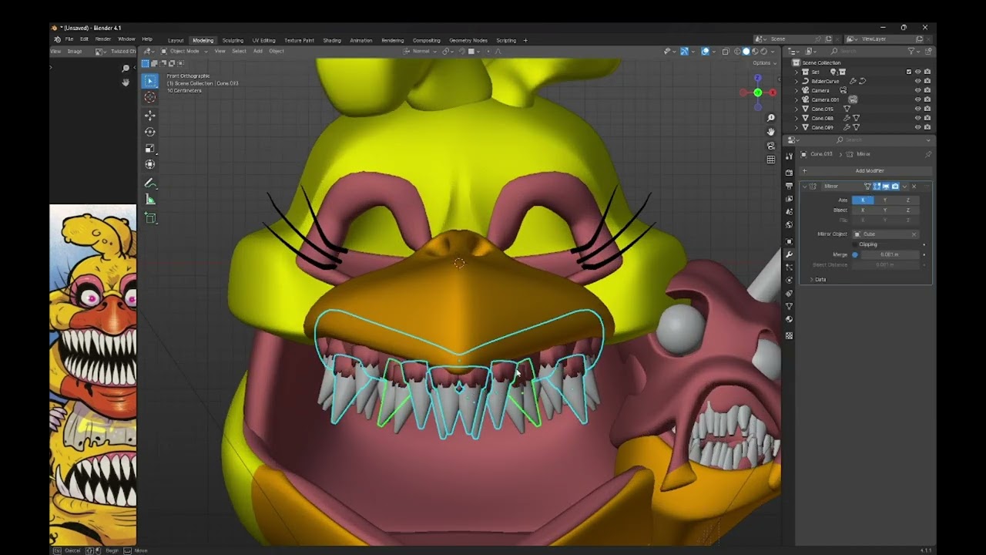Click the green Y axis gizmo ball
This screenshot has width=986, height=555.
point(758,92)
